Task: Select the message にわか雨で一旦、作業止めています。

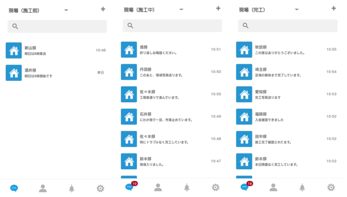Action: click(x=166, y=120)
